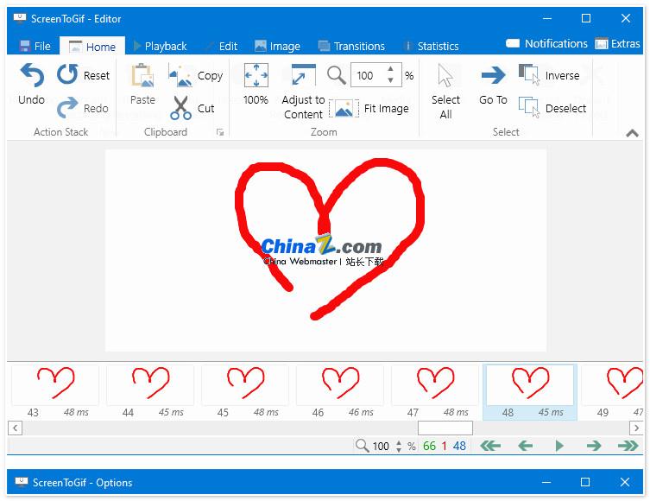Viewport: 650px width, 501px height.
Task: Click the Undo arrow icon
Action: coord(32,74)
